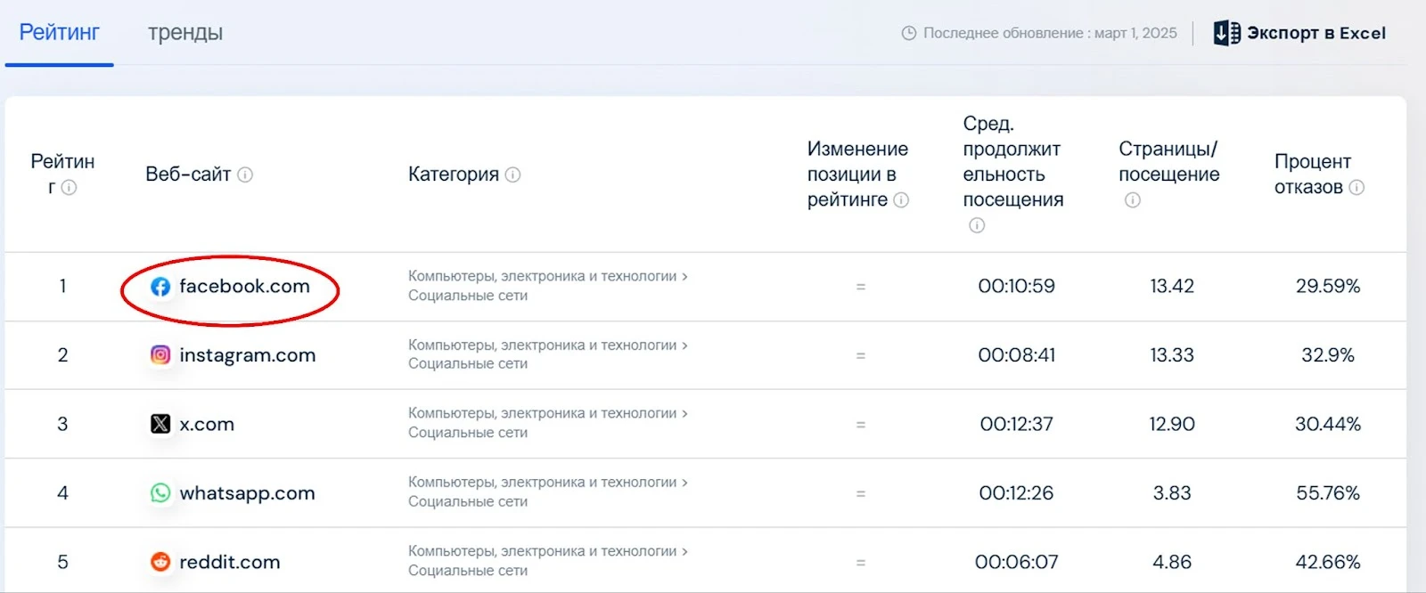Click the 00:12:26 visit duration value

coord(1016,493)
